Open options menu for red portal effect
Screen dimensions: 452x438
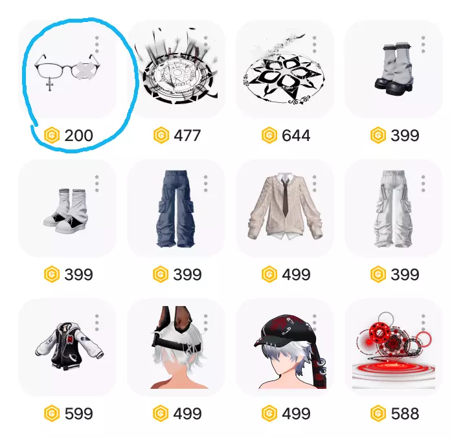423,323
